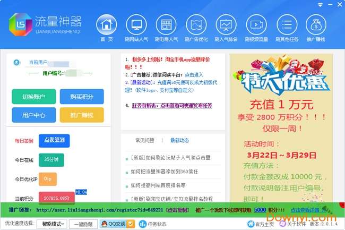The width and height of the screenshot is (345, 230).
Task: Open the 首页 home icon
Action: (x=107, y=24)
